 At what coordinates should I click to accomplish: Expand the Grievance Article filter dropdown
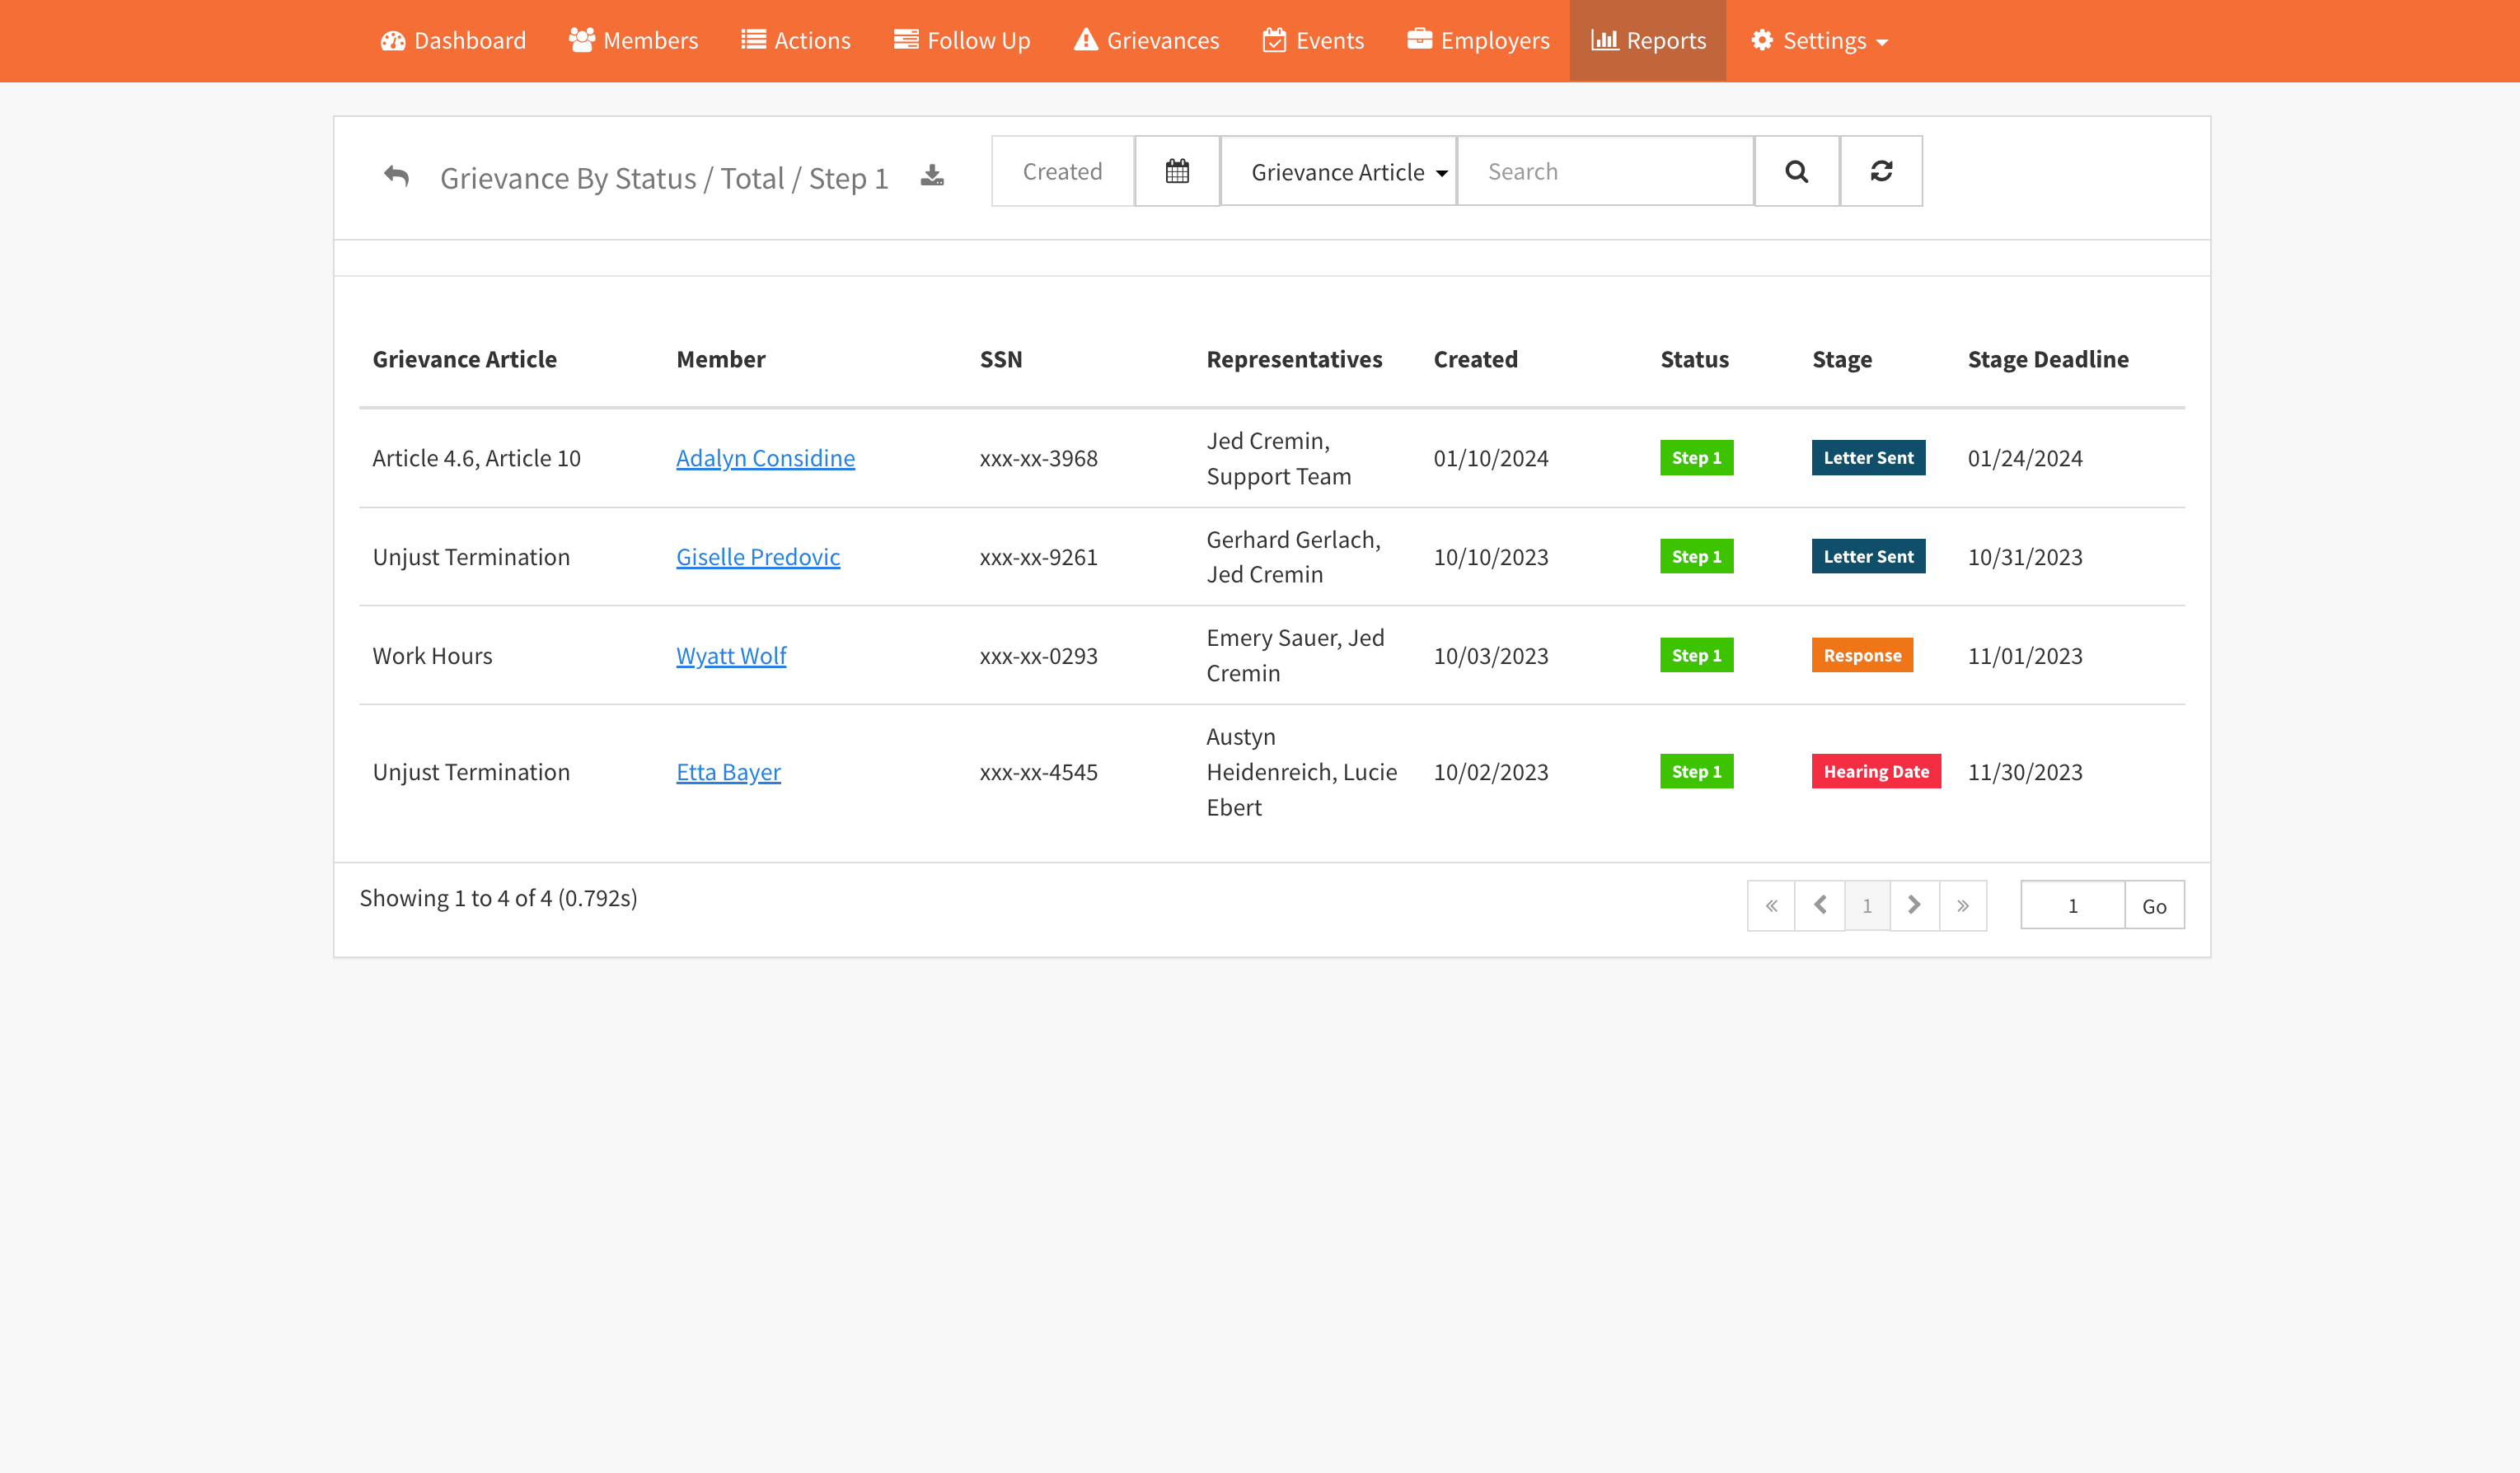pyautogui.click(x=1339, y=171)
